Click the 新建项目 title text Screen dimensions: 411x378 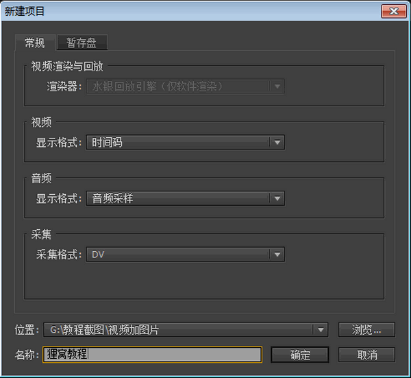click(25, 11)
